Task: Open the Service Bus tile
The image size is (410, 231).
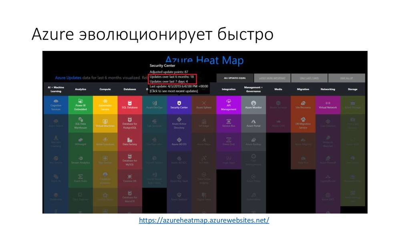Action: [229, 124]
